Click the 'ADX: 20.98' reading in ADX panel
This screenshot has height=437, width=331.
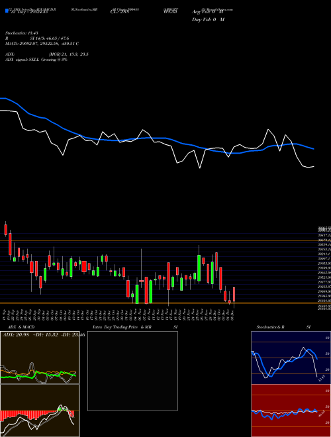click(x=16, y=335)
